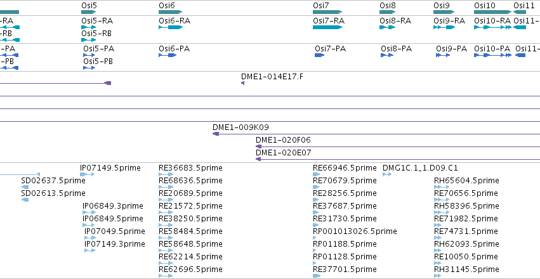The height and width of the screenshot is (279, 540).
Task: Select the Osi10 gene feature
Action: click(493, 12)
